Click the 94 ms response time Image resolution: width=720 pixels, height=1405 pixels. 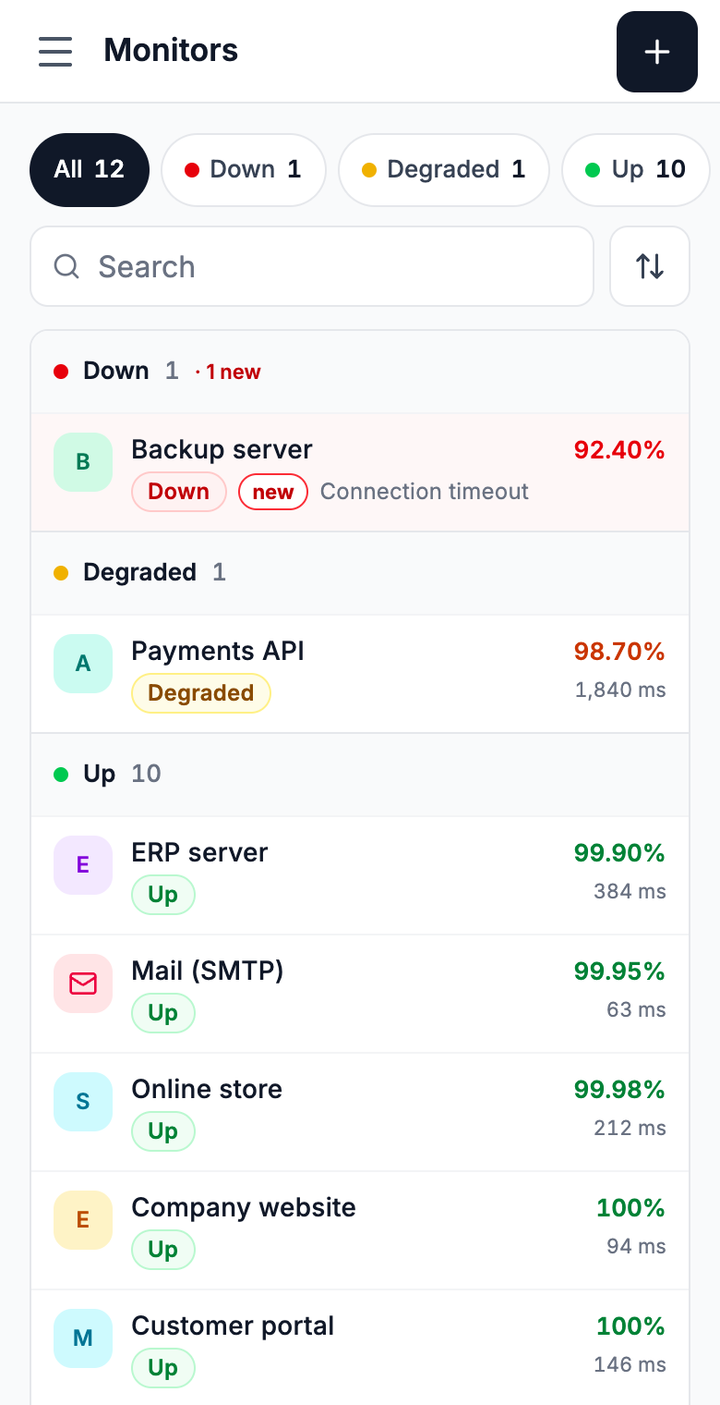point(636,1246)
